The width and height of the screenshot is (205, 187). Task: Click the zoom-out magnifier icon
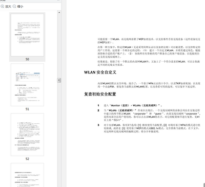coord(14,7)
